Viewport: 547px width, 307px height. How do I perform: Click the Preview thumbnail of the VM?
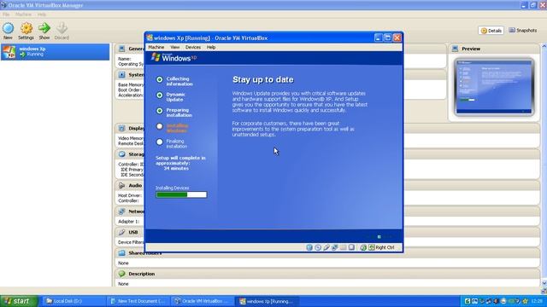pos(494,87)
